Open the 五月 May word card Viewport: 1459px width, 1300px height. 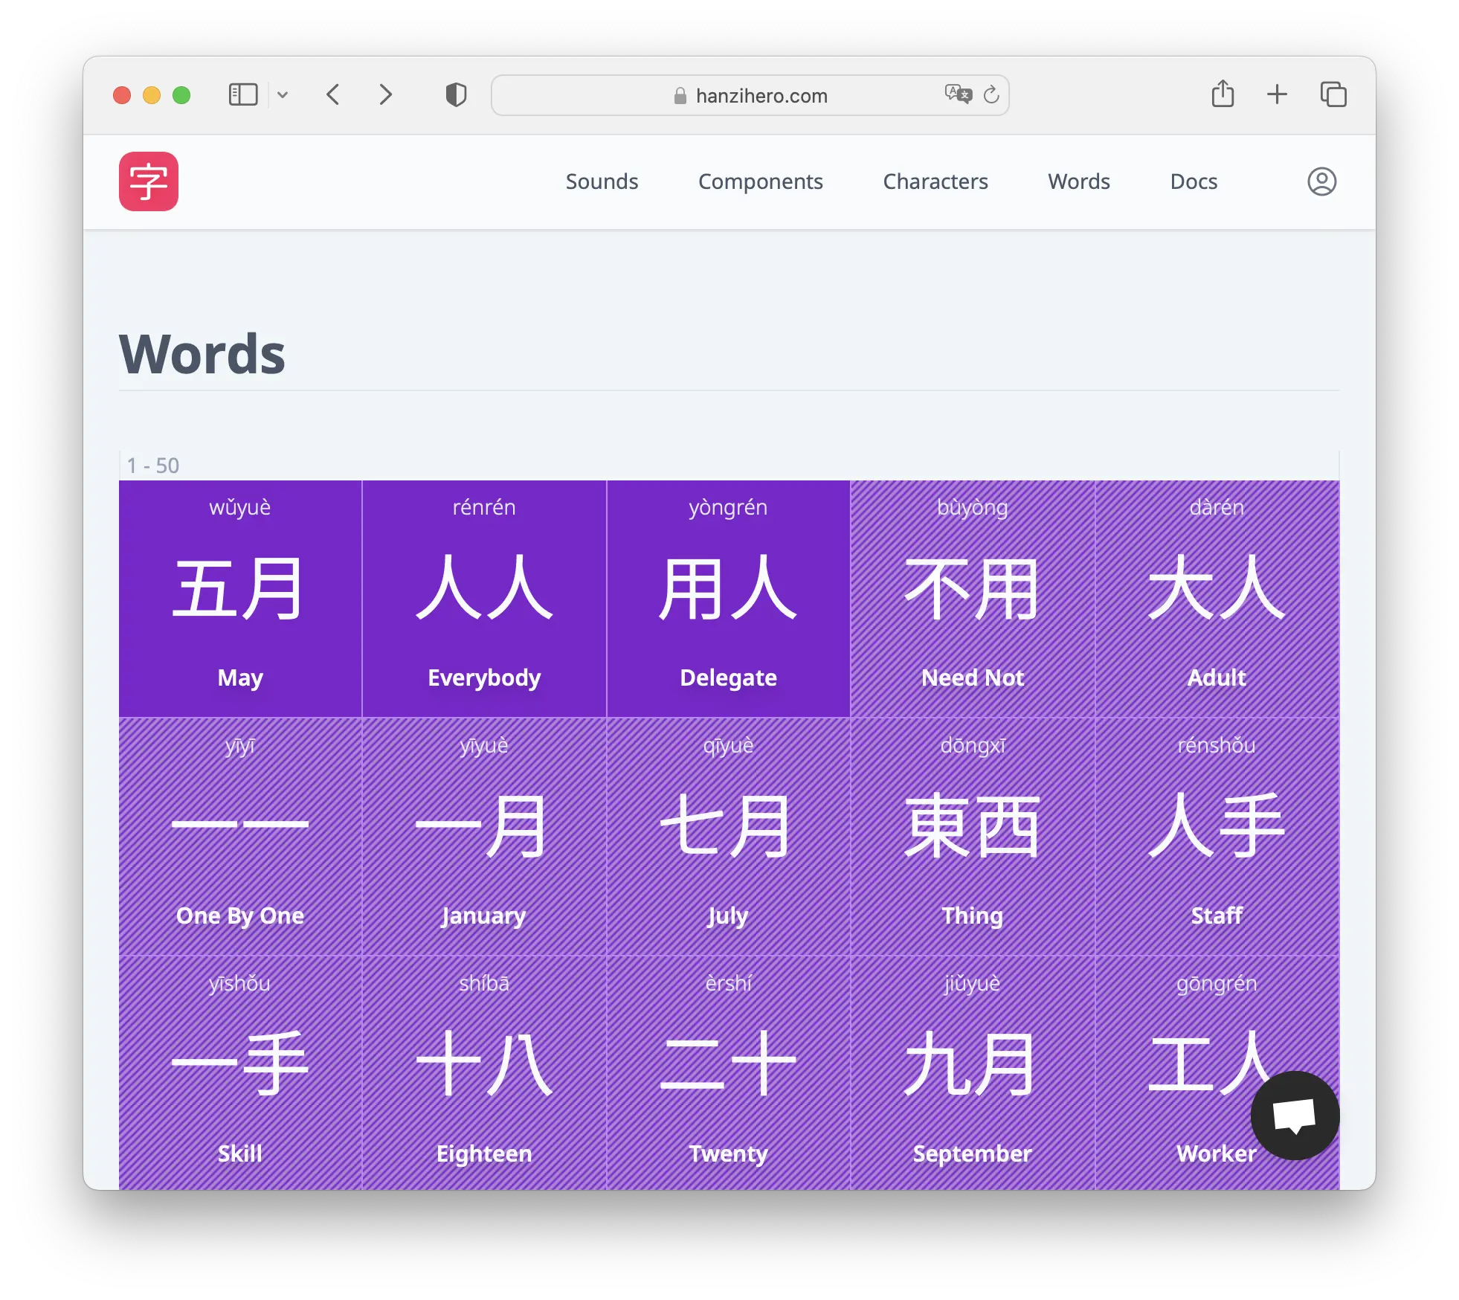tap(240, 599)
